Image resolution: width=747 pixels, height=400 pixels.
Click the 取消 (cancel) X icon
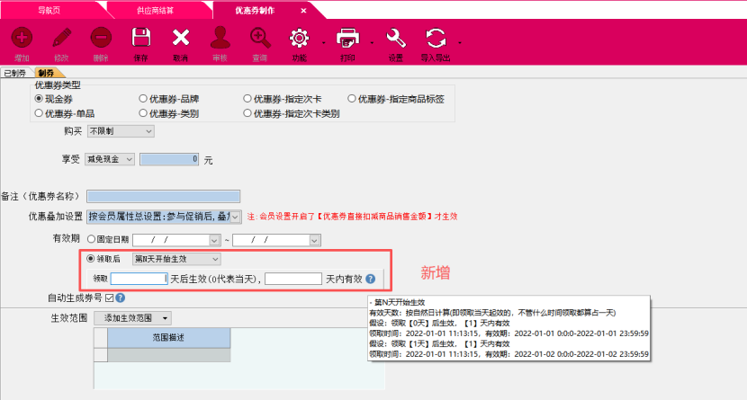[x=181, y=38]
